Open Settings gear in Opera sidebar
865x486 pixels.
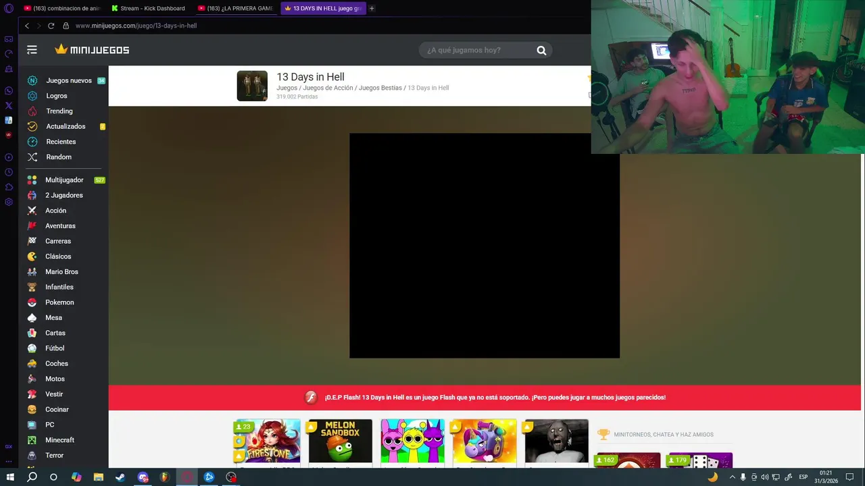click(x=9, y=202)
